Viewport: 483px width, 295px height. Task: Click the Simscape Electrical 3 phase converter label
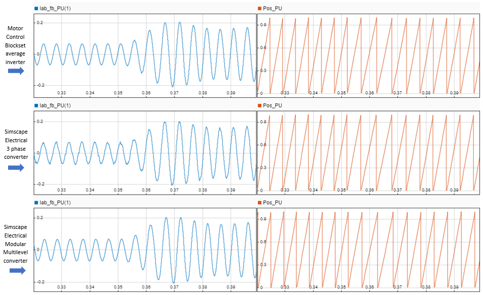16,144
